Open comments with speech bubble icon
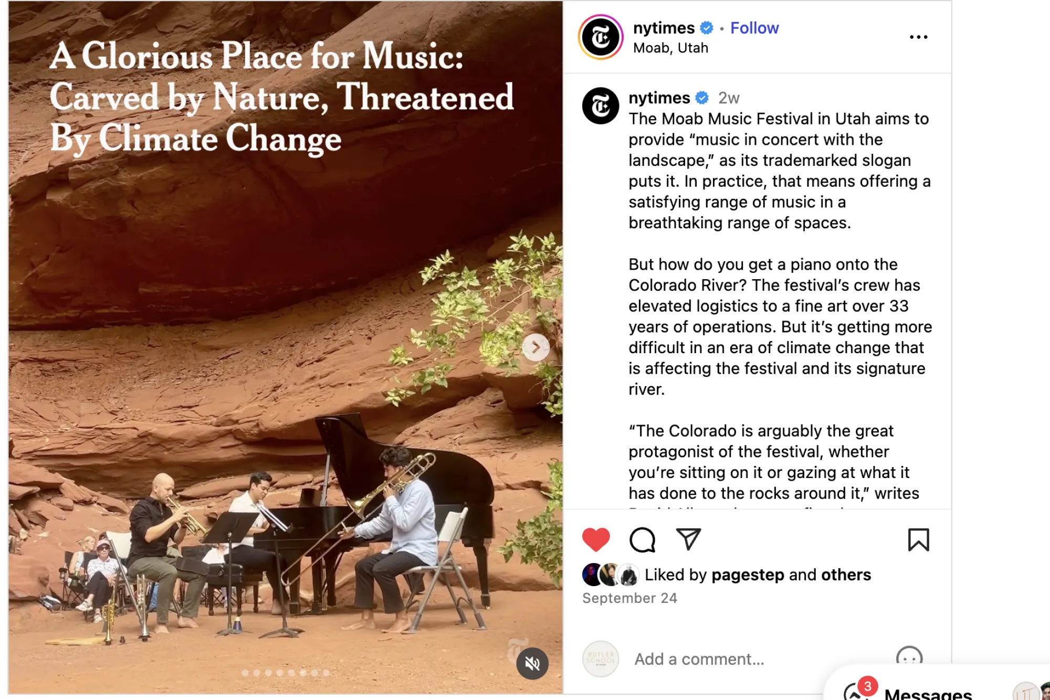The width and height of the screenshot is (1050, 700). tap(642, 539)
